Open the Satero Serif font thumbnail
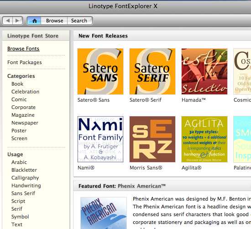 pos(152,71)
